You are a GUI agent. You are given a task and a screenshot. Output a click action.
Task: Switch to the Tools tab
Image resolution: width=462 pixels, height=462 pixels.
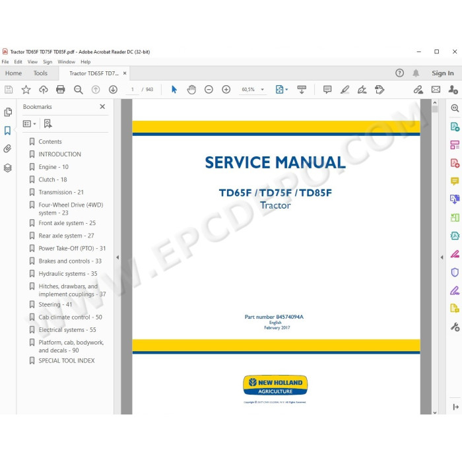click(x=40, y=73)
